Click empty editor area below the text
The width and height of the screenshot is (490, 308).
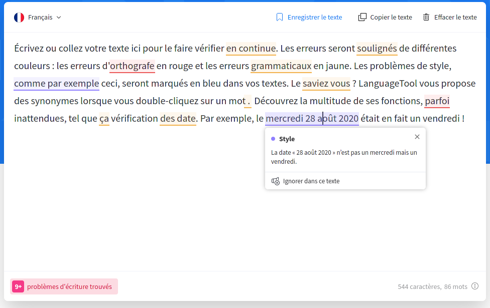[x=244, y=231]
